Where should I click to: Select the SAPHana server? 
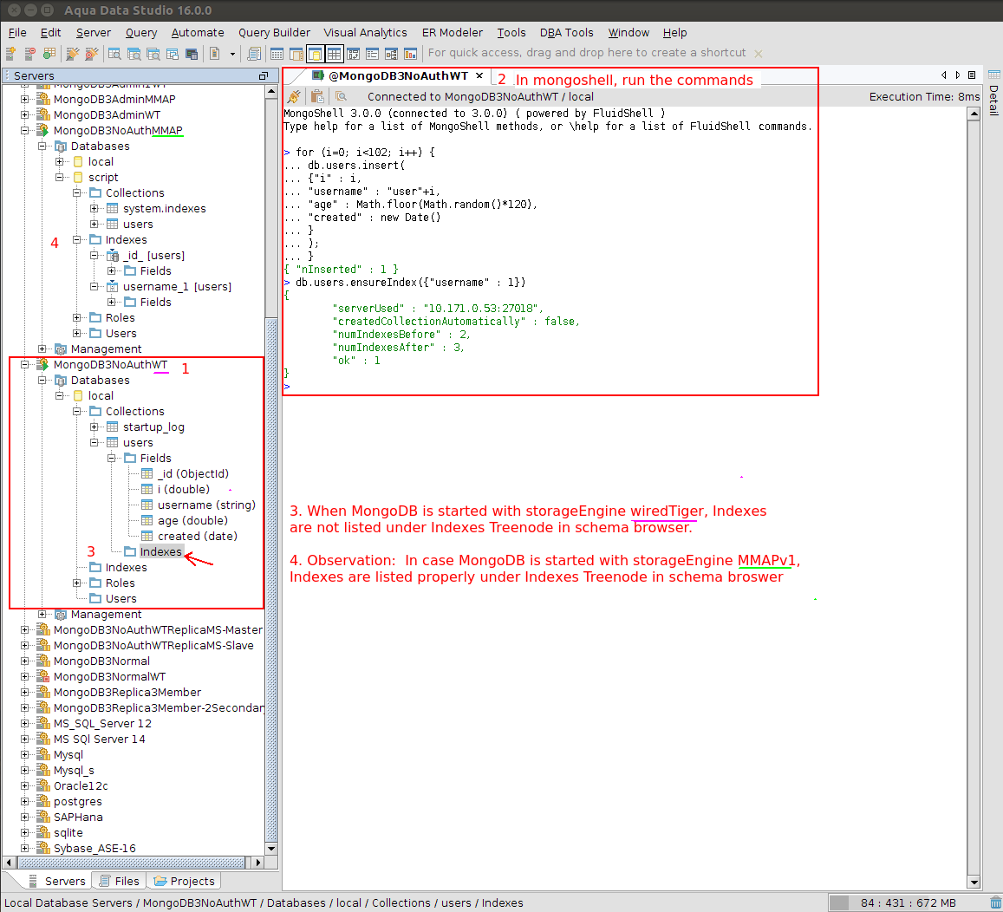click(x=78, y=818)
